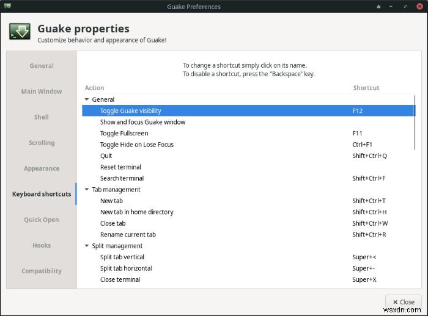Click the F11 shortcut value
Viewport: 428px width, 316px height.
[357, 133]
